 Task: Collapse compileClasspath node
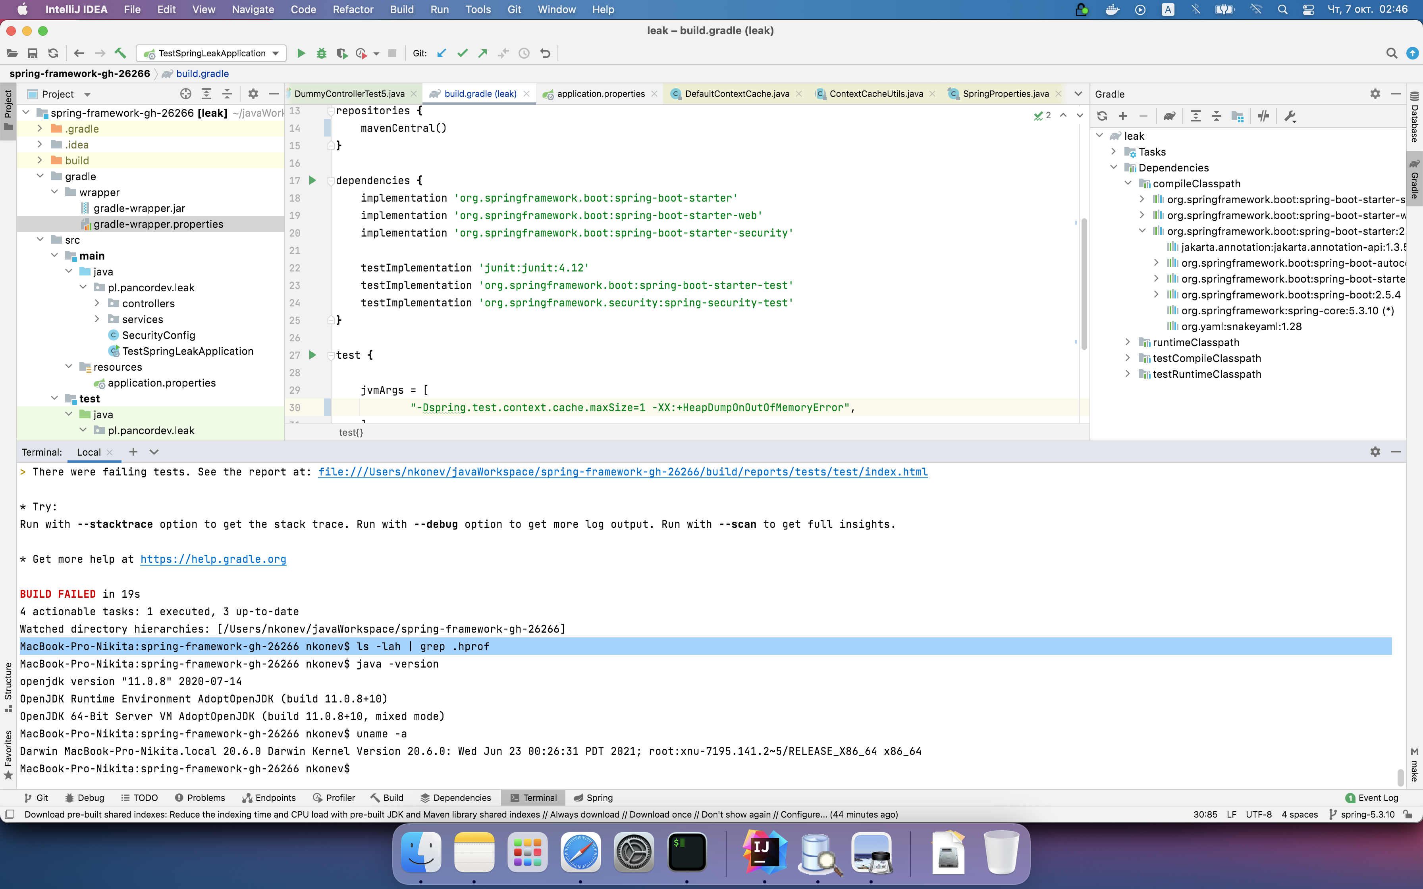[x=1127, y=183]
